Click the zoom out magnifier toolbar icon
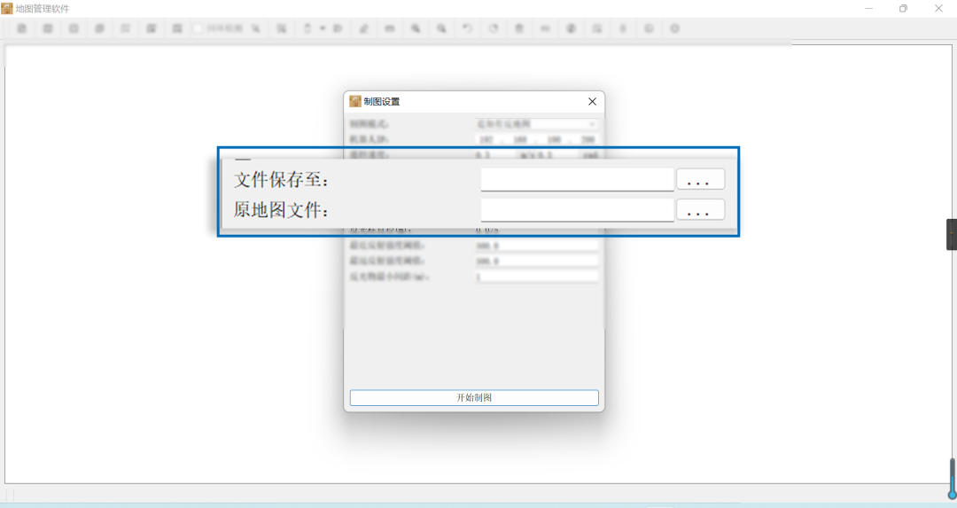Viewport: 957px width, 508px height. 441,28
